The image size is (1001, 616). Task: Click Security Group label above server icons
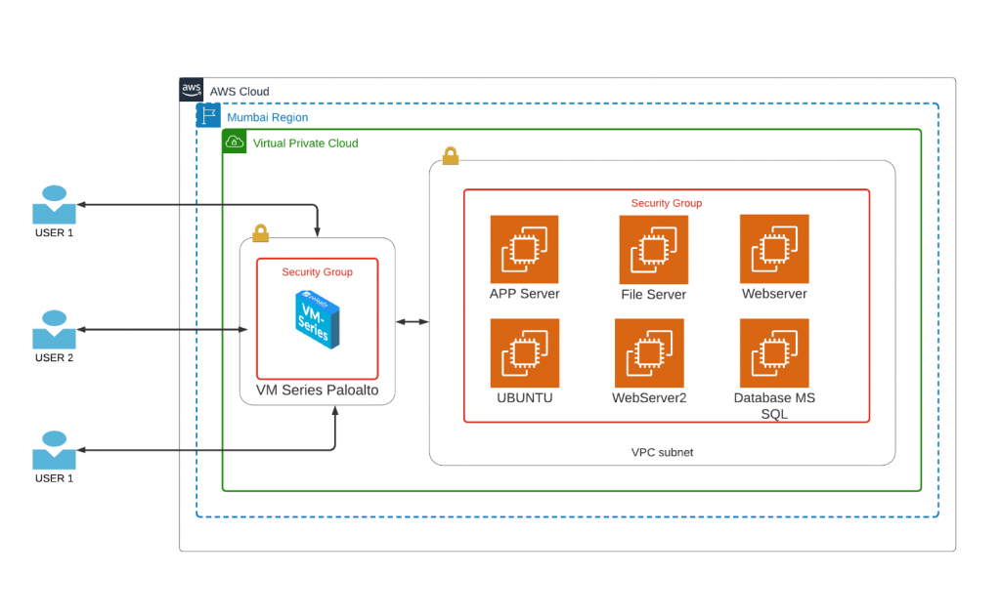pyautogui.click(x=667, y=203)
